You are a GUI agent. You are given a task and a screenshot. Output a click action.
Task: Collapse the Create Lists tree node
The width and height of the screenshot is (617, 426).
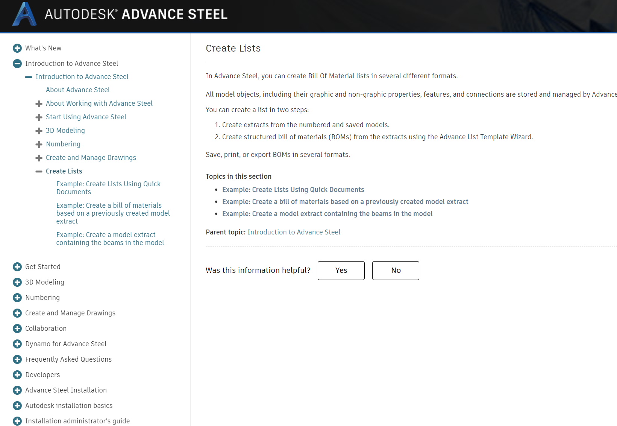click(39, 171)
